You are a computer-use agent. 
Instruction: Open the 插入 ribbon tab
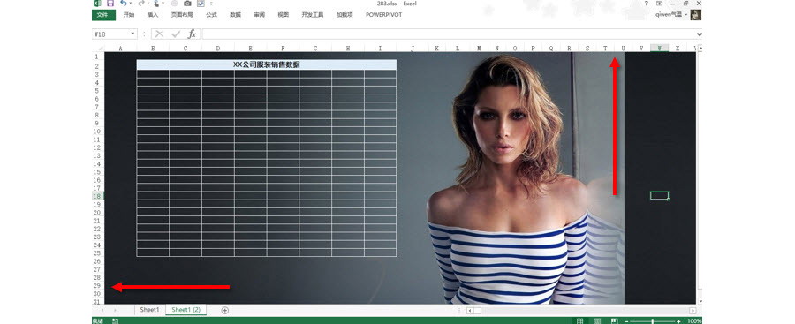pos(153,15)
